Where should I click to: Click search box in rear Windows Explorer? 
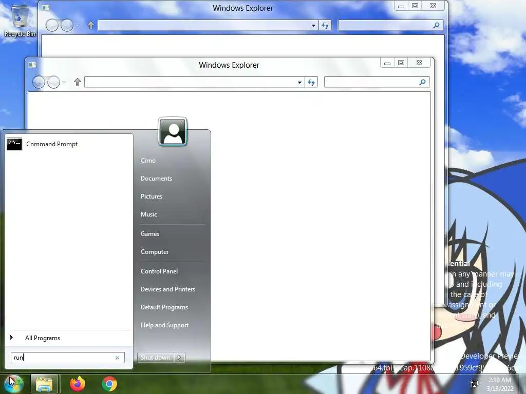click(x=385, y=25)
